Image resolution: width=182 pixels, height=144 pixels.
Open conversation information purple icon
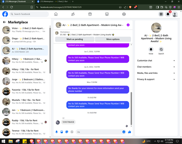[x=128, y=25]
